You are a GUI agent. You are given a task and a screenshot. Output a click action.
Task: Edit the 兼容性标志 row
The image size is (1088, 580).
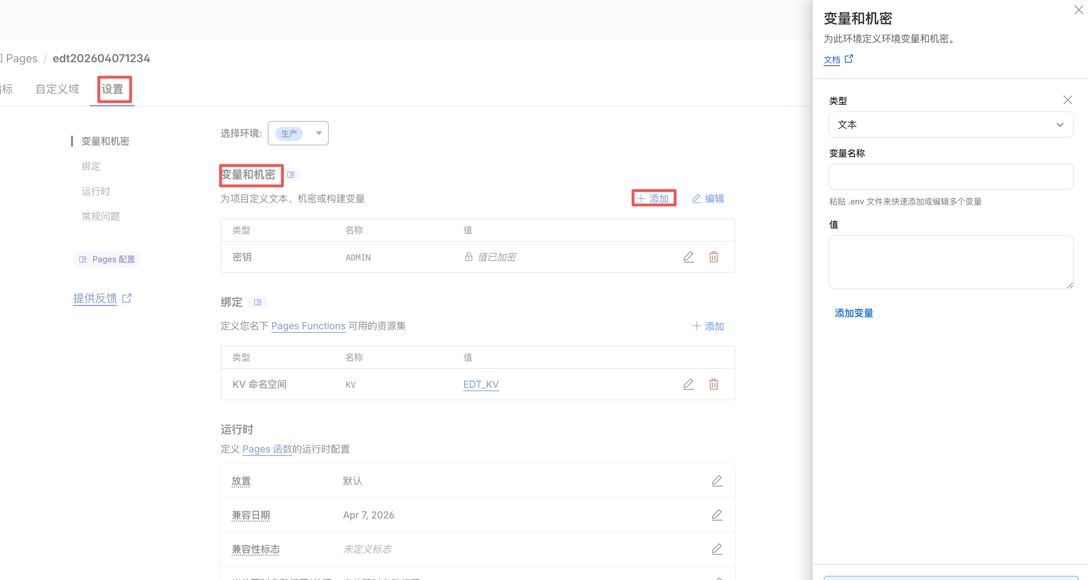point(717,549)
